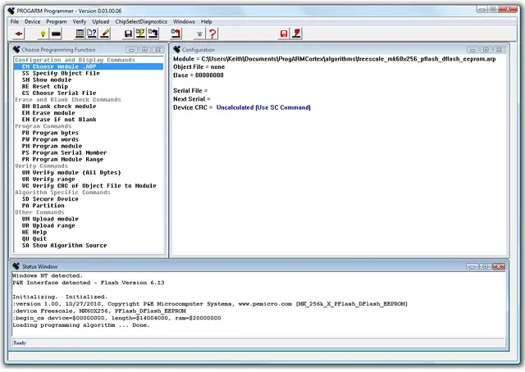Select 'QU Quit' command

point(34,239)
